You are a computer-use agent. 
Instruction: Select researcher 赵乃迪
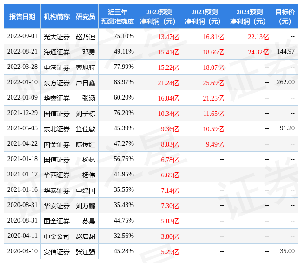click(x=86, y=37)
